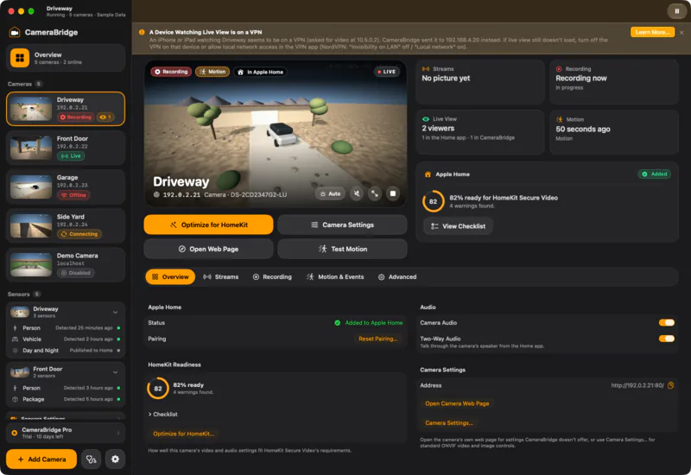Copy the camera address
The height and width of the screenshot is (475, 691).
pyautogui.click(x=671, y=385)
